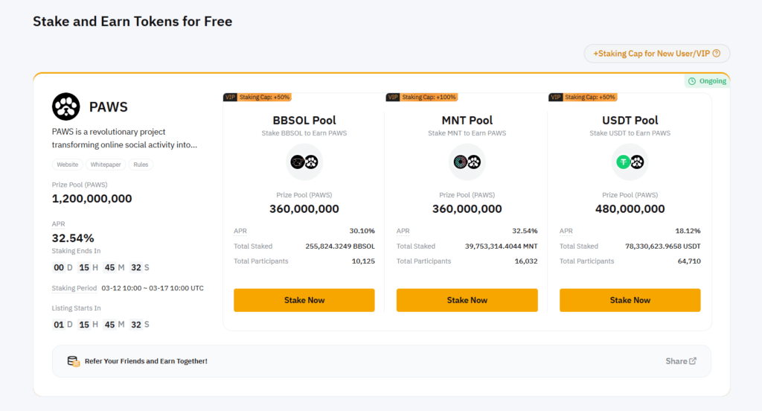Click the external share arrow icon
This screenshot has width=762, height=411.
[x=693, y=361]
